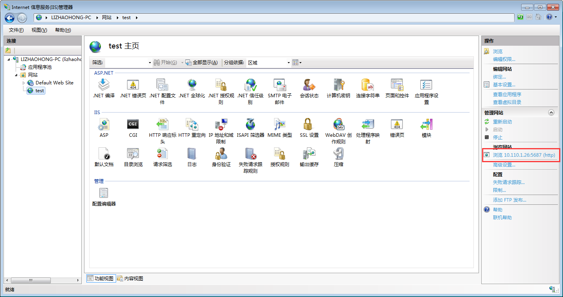Click the 基本设置... link

(504, 85)
